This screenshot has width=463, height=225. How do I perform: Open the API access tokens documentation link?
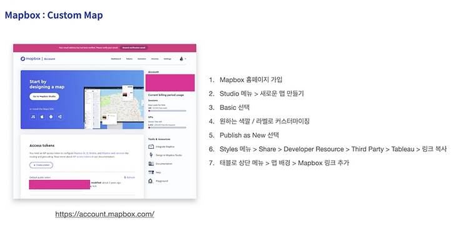pos(83,157)
